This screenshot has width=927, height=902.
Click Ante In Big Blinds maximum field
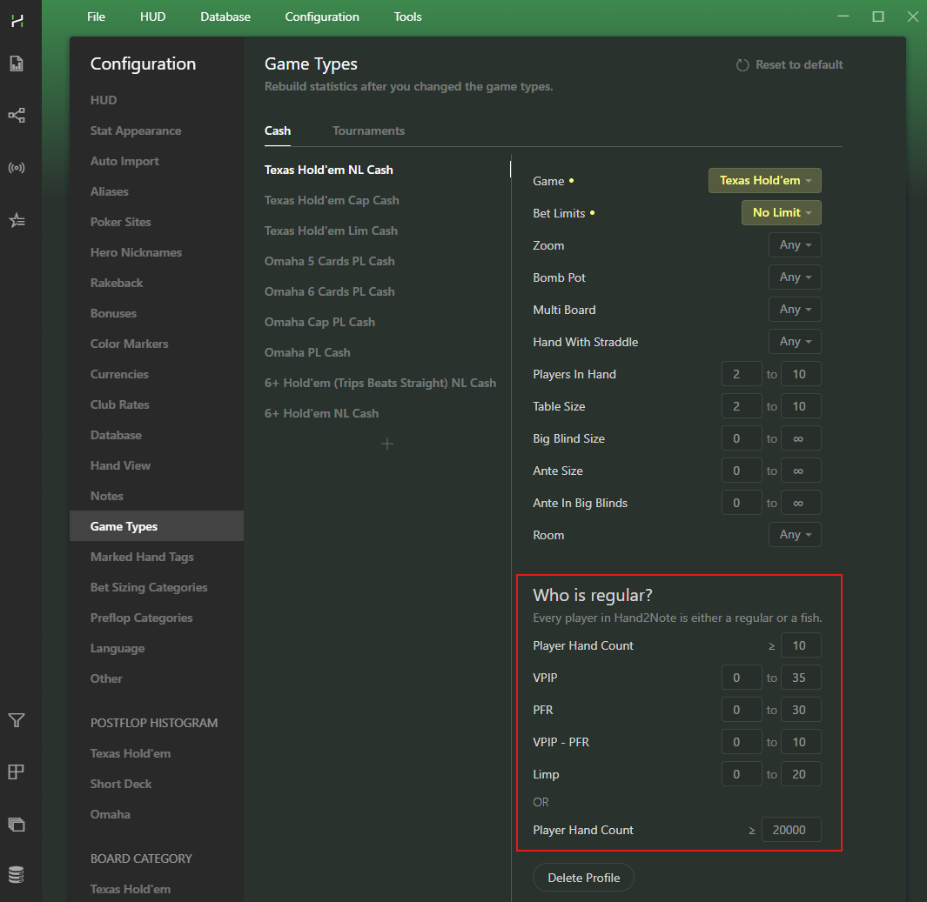(x=801, y=503)
